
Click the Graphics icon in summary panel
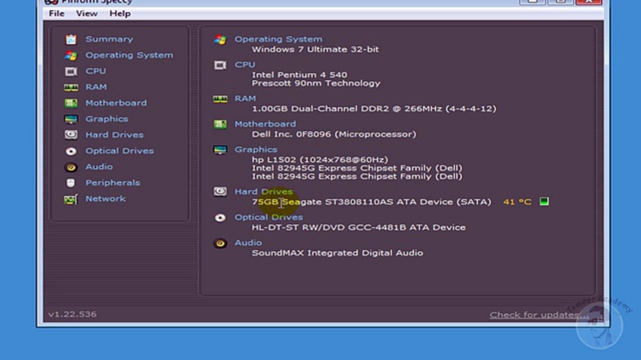(220, 149)
